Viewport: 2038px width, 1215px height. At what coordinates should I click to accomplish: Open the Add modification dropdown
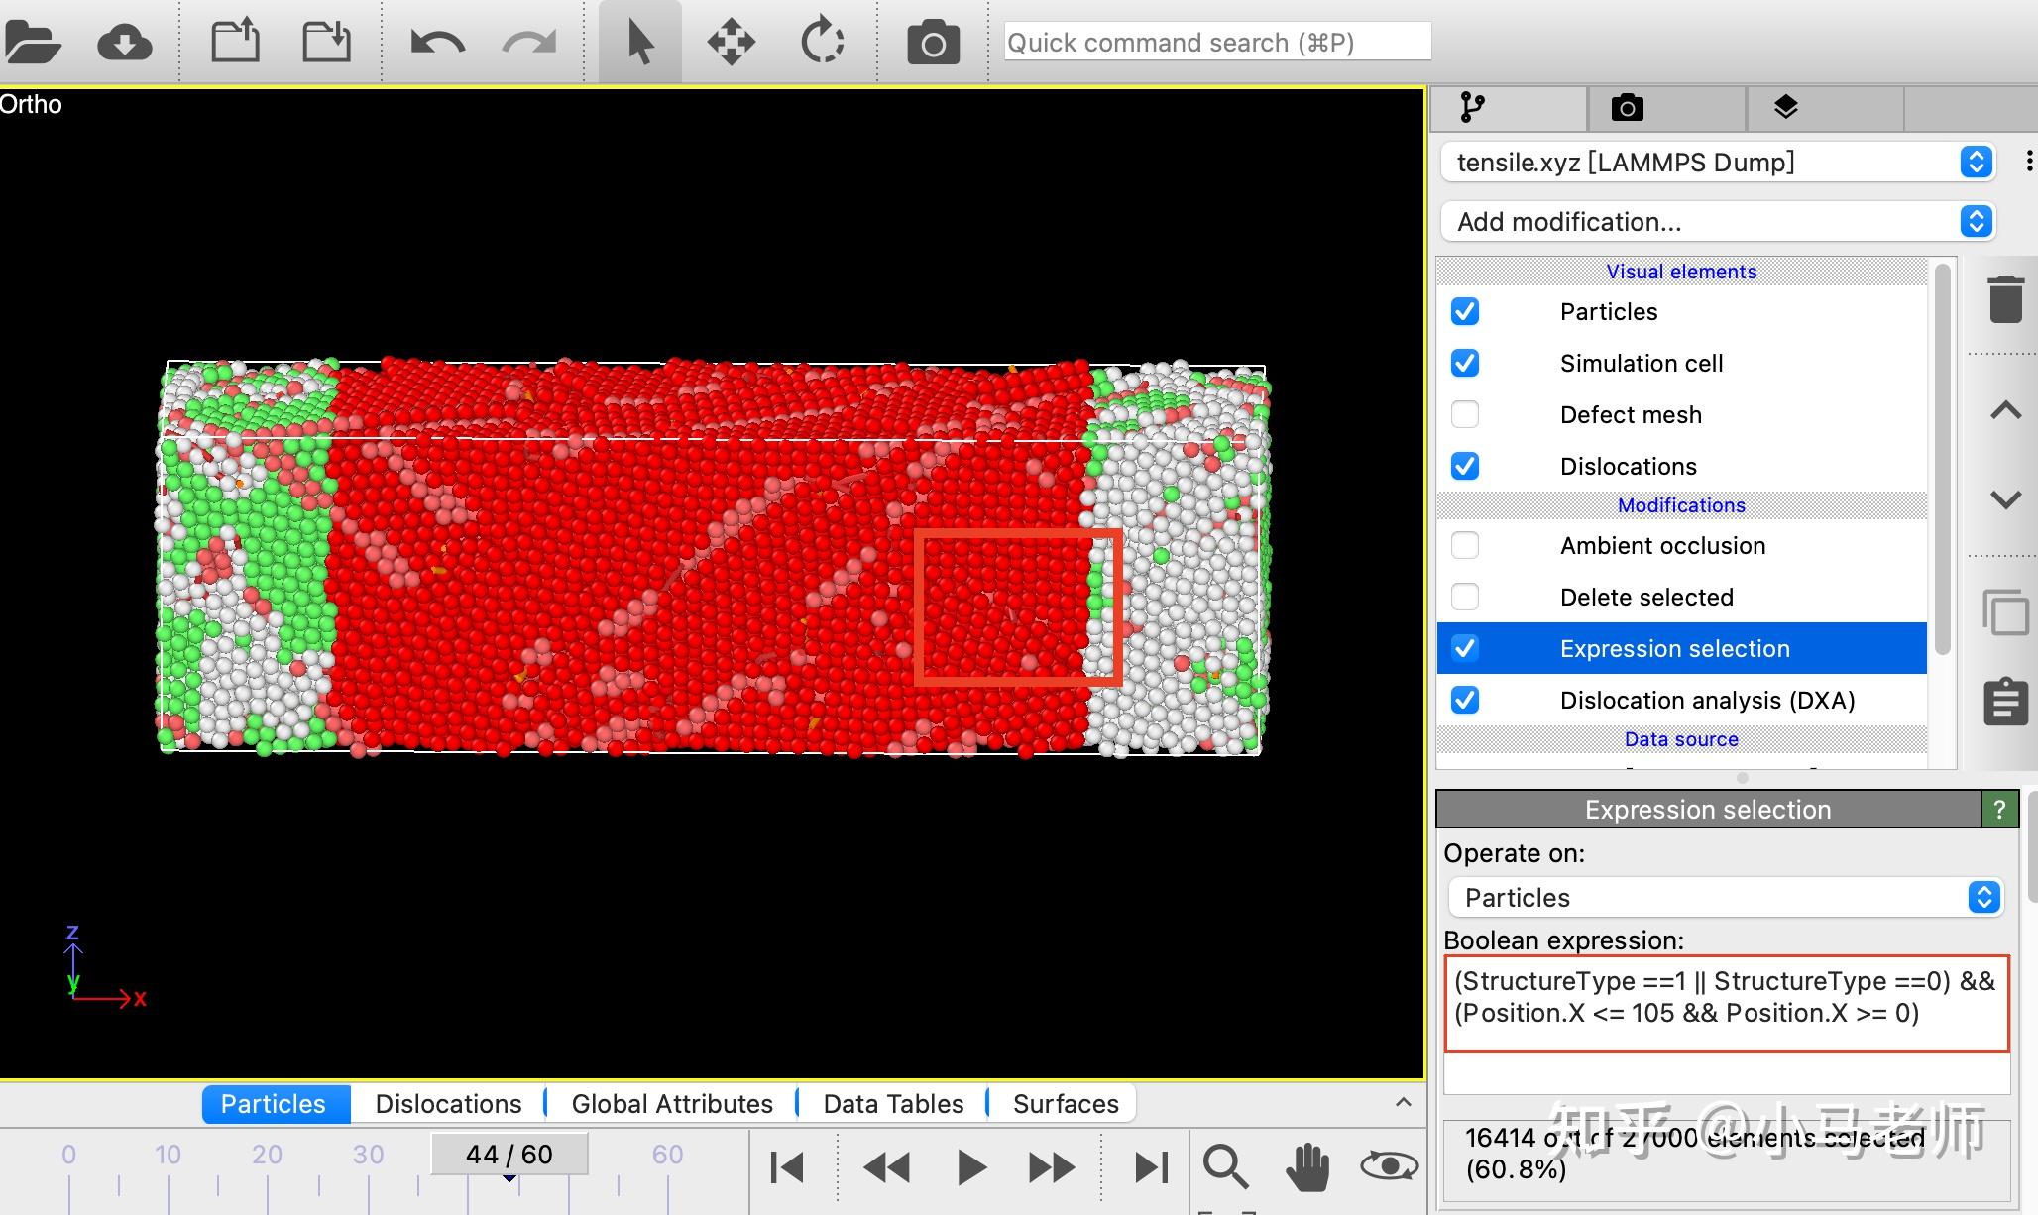coord(1718,221)
